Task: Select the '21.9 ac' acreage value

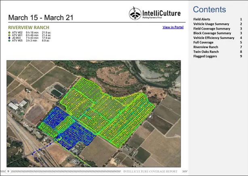Action: [x=46, y=33]
